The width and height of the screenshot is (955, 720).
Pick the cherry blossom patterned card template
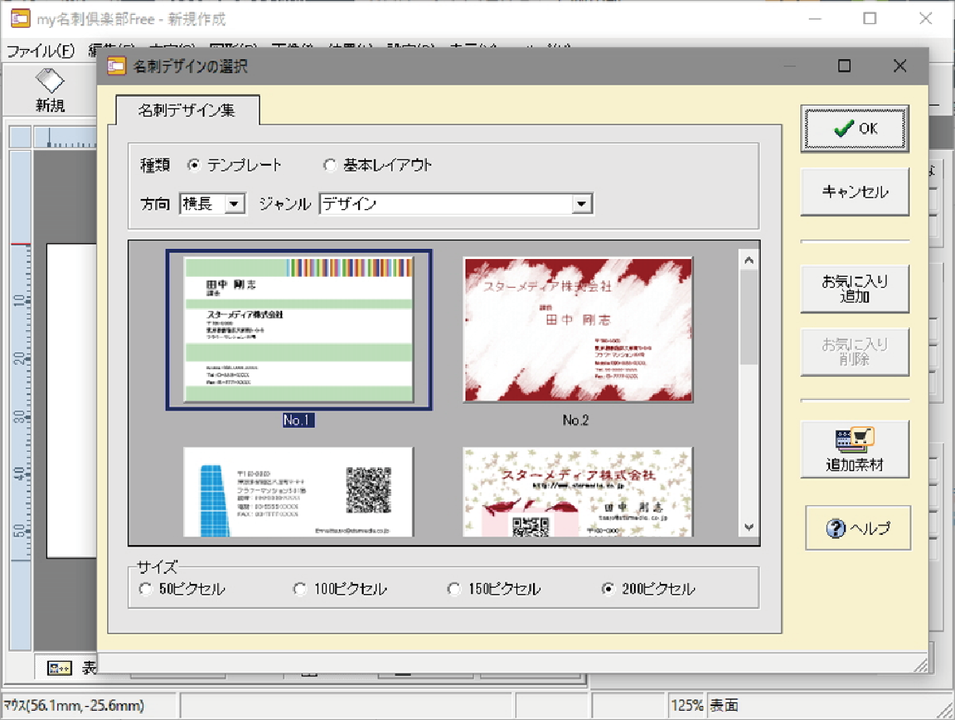pyautogui.click(x=577, y=491)
